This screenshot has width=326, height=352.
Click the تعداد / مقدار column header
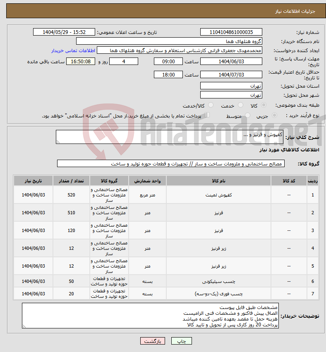pyautogui.click(x=71, y=181)
